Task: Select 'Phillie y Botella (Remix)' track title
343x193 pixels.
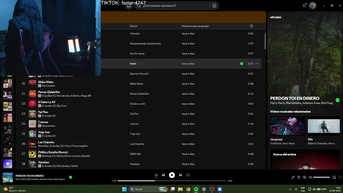Action: (53, 152)
